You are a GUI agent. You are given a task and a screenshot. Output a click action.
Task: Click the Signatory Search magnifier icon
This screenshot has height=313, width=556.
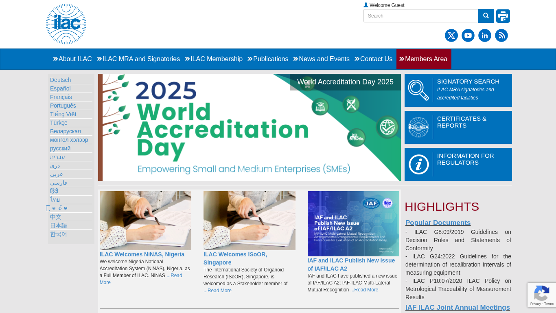(418, 90)
